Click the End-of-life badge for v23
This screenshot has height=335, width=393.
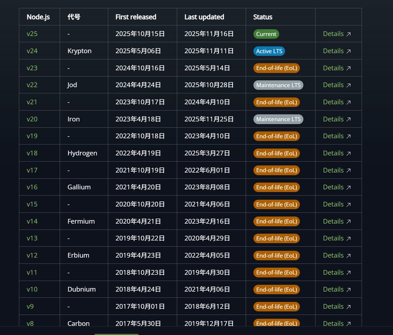coord(276,68)
